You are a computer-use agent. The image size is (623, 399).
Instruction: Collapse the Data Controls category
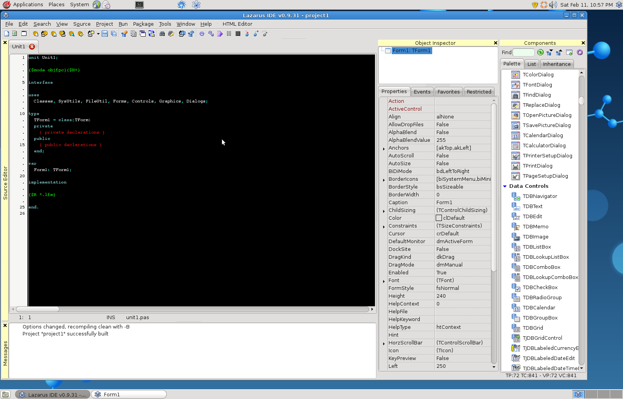pyautogui.click(x=505, y=186)
